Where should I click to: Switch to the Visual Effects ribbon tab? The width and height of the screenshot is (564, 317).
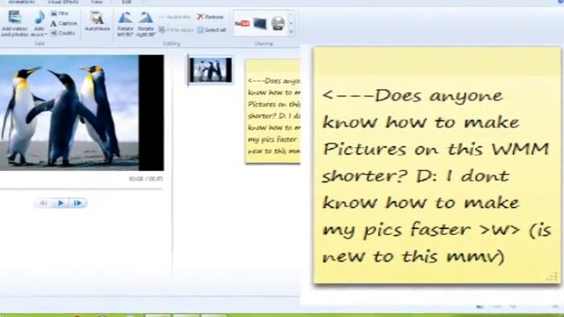pyautogui.click(x=63, y=2)
